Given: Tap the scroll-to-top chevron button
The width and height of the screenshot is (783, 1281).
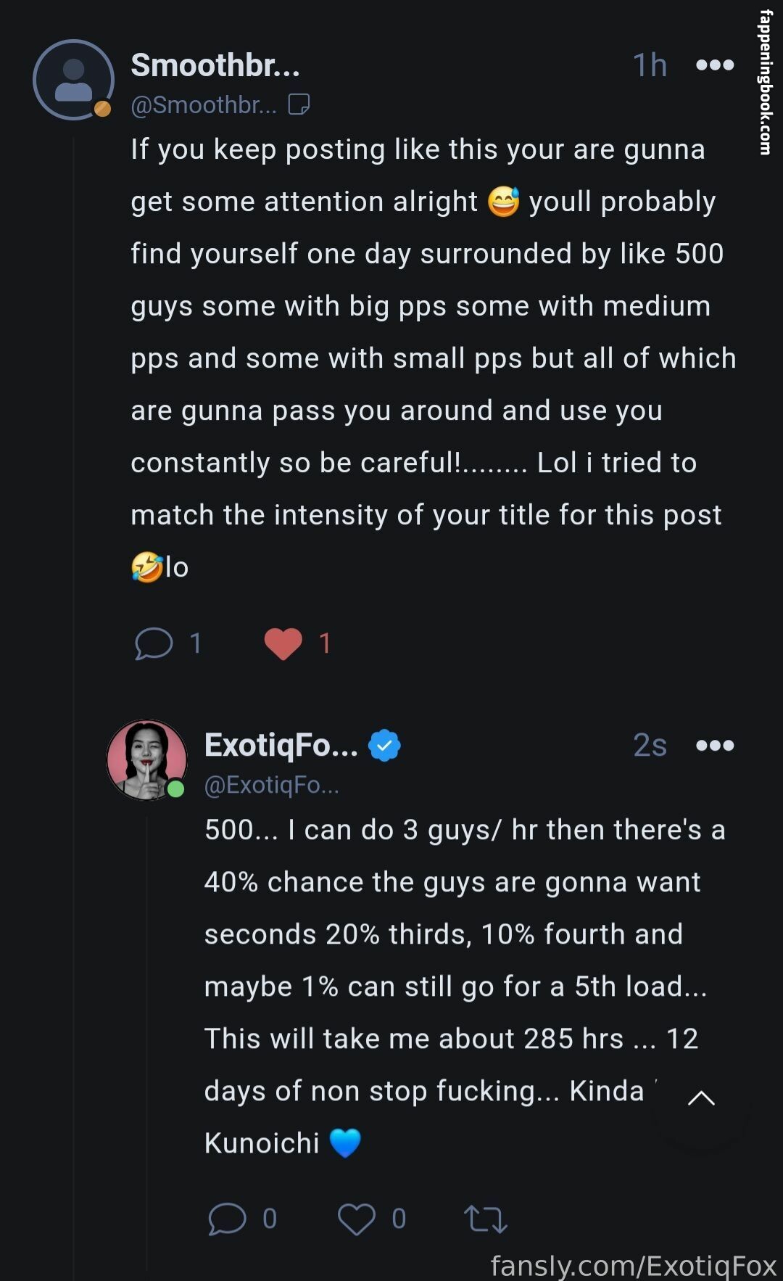Looking at the screenshot, I should tap(700, 1098).
